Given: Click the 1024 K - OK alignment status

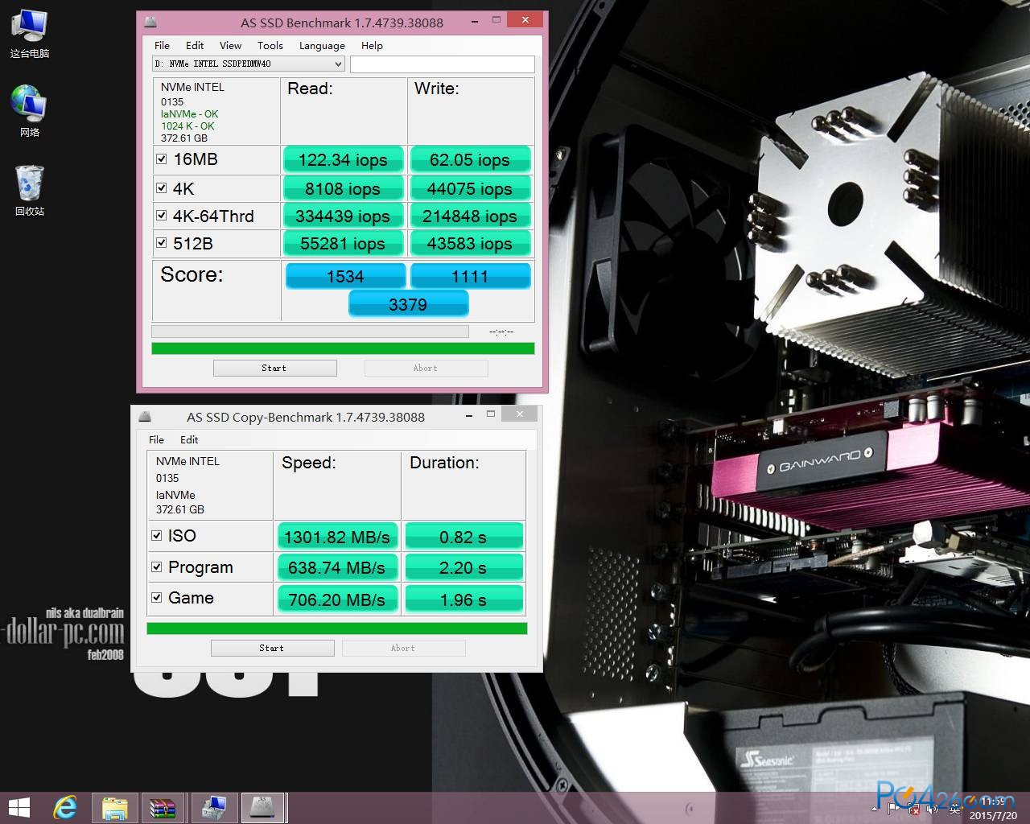Looking at the screenshot, I should click(x=187, y=126).
